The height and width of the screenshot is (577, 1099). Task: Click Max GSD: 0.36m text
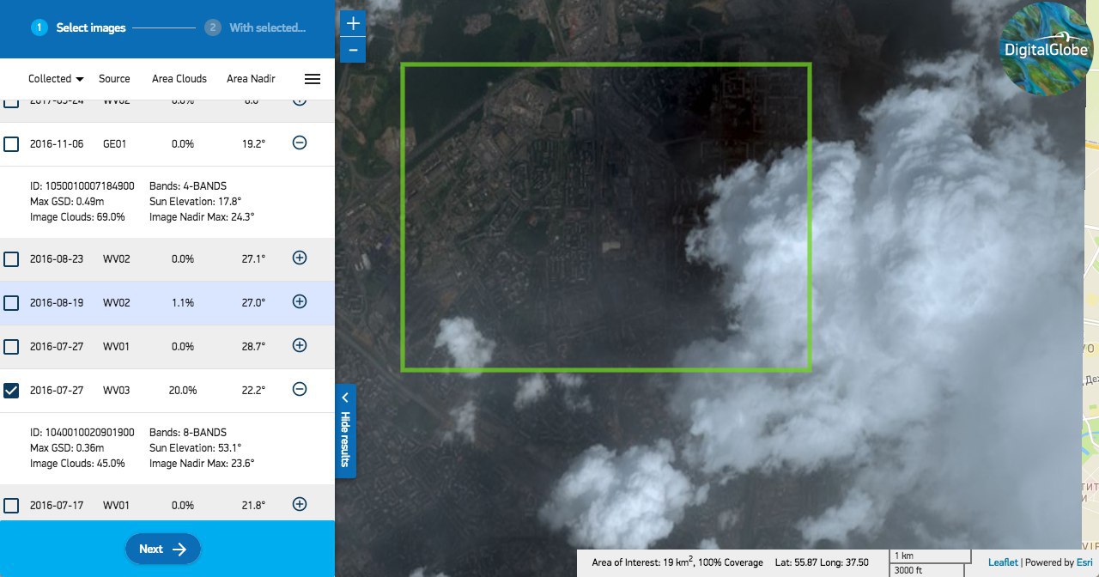click(x=67, y=448)
